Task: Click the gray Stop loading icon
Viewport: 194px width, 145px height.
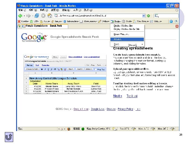Action: 43,16
